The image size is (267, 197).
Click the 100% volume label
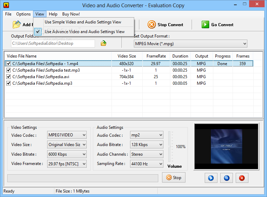coord(181,147)
